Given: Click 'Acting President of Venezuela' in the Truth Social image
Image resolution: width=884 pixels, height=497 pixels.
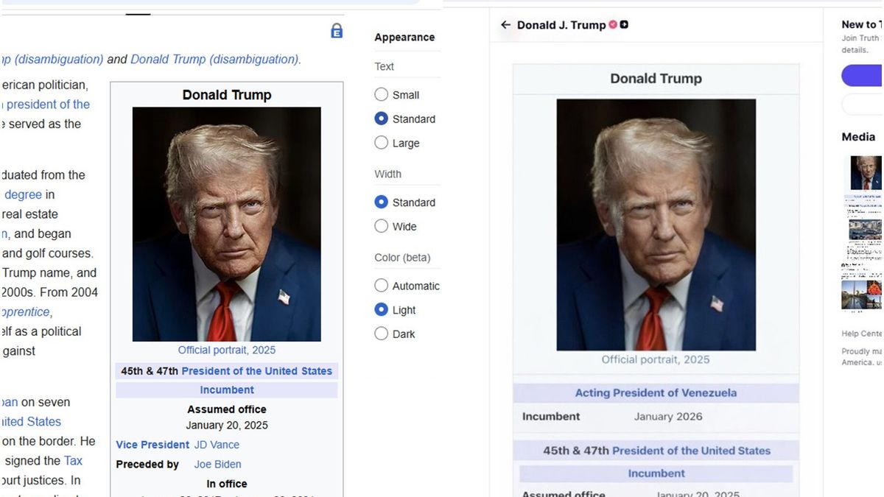Looking at the screenshot, I should pos(656,393).
